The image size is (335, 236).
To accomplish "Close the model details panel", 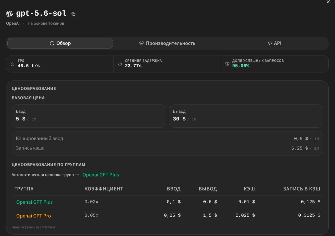I will click(328, 2).
